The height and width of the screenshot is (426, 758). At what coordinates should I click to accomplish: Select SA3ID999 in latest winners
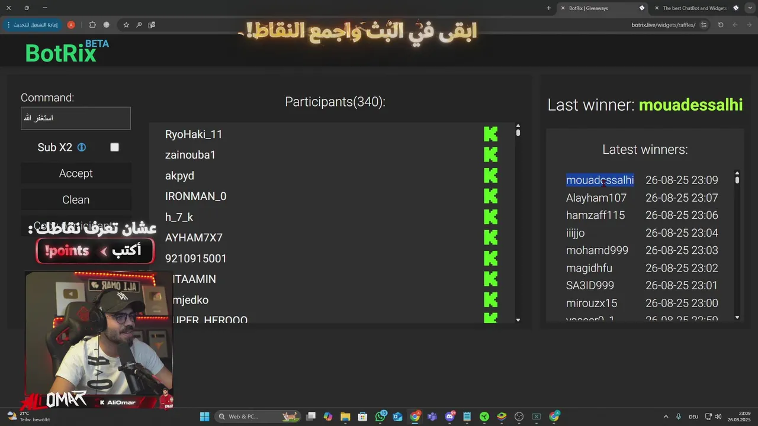coord(590,285)
